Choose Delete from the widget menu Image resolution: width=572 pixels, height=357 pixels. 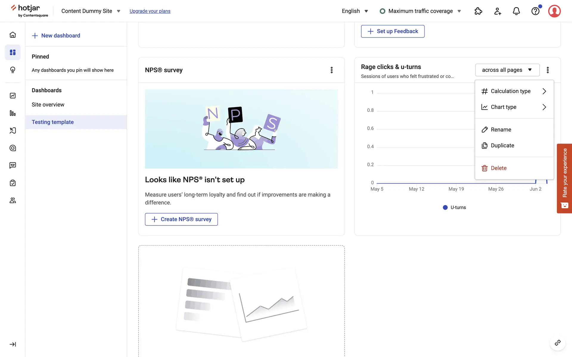click(498, 168)
